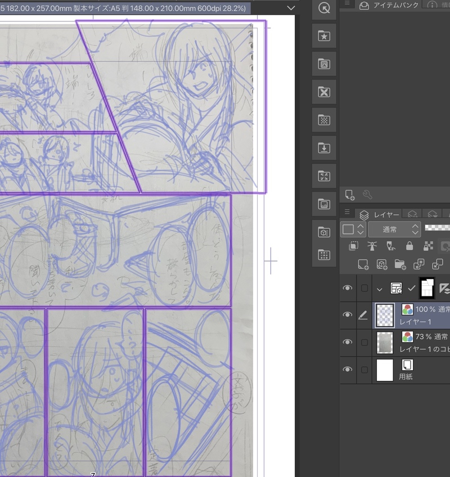Transfer to lower layer icon
This screenshot has height=477, width=450.
418,264
